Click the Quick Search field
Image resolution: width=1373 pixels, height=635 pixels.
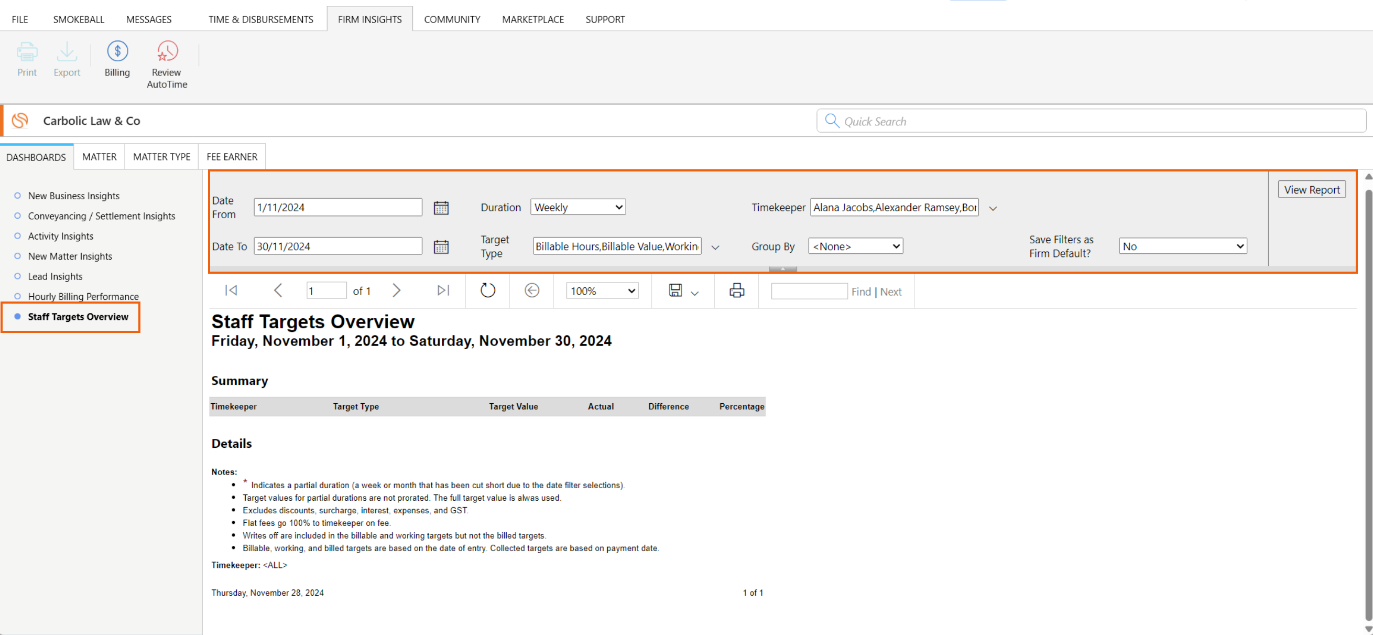1091,121
